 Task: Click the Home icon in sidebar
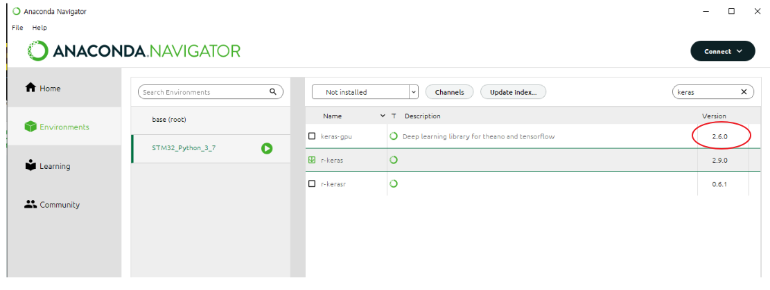pyautogui.click(x=30, y=87)
